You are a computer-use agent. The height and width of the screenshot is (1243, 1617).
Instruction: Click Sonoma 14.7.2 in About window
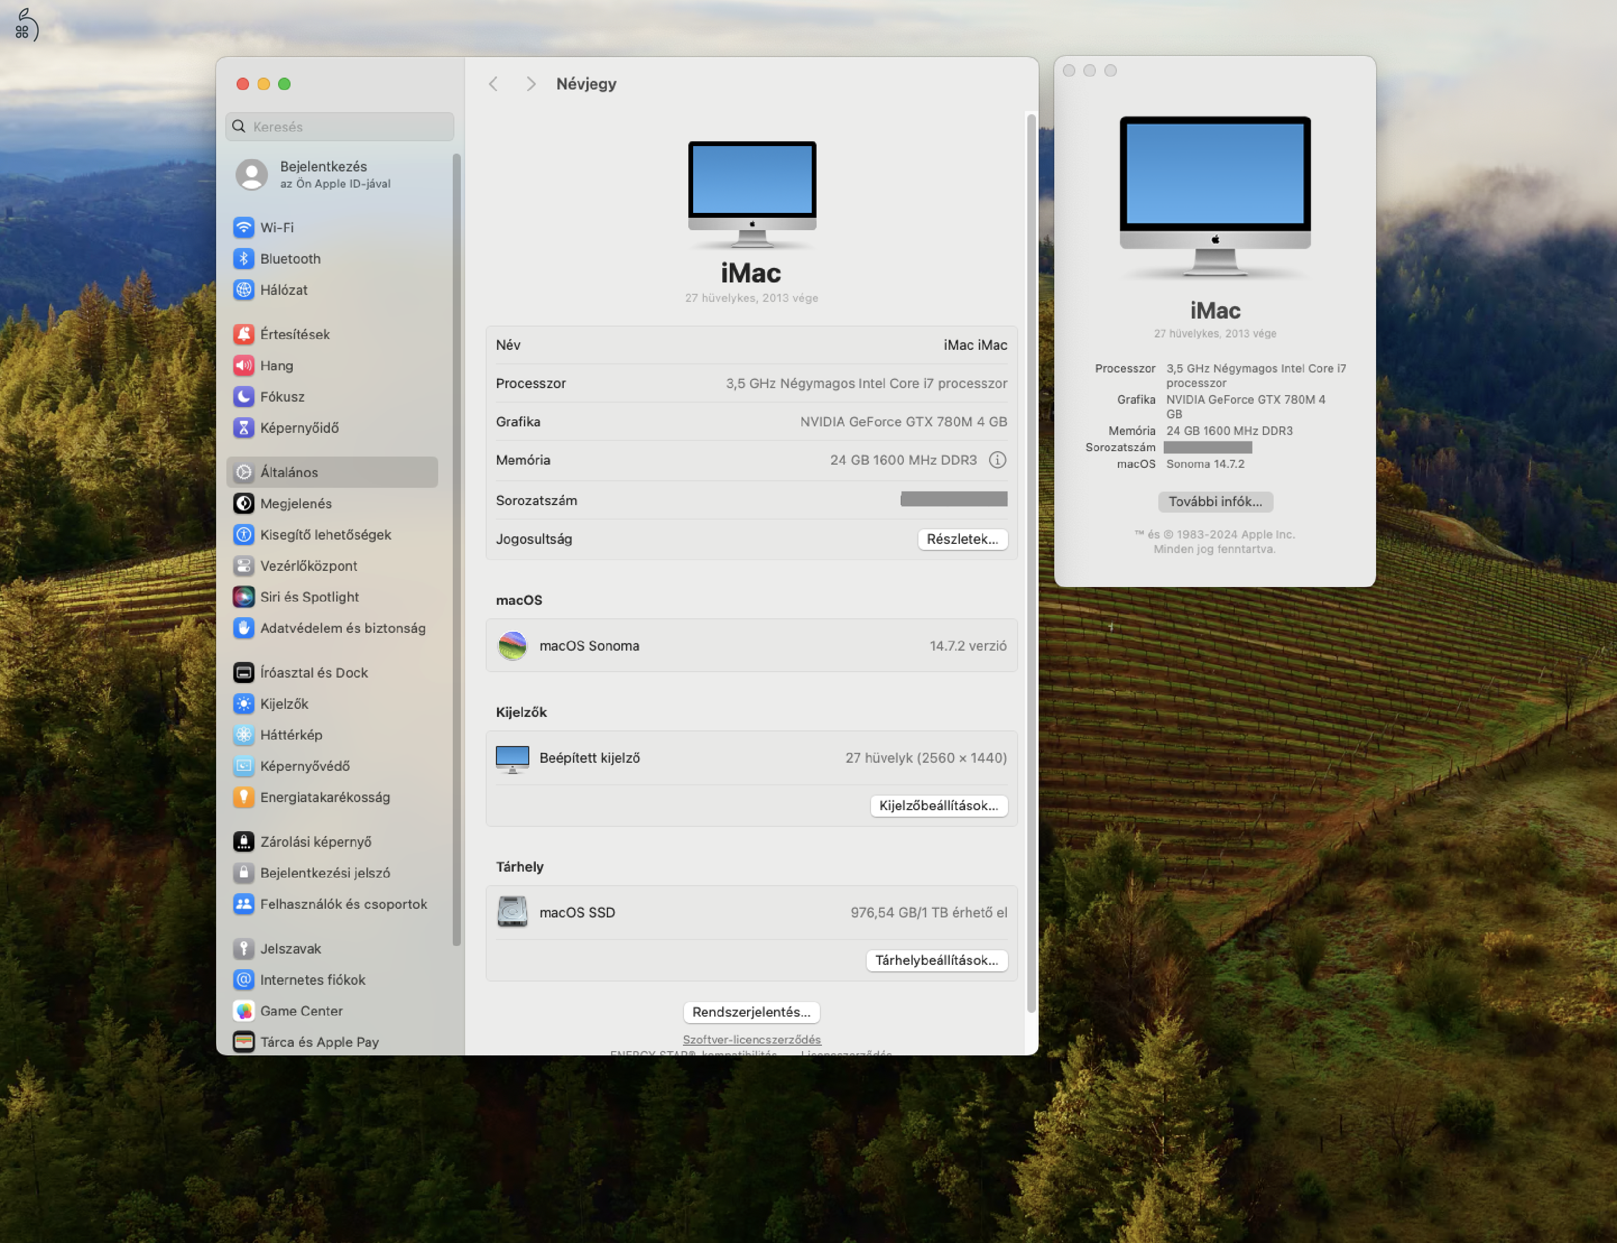coord(1205,464)
